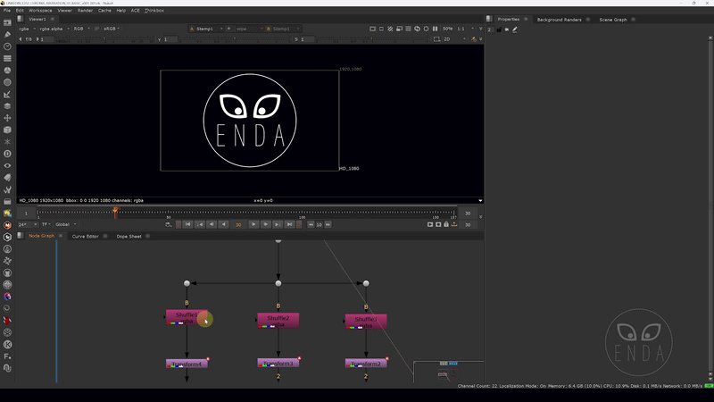Open the Render menu

(x=85, y=10)
